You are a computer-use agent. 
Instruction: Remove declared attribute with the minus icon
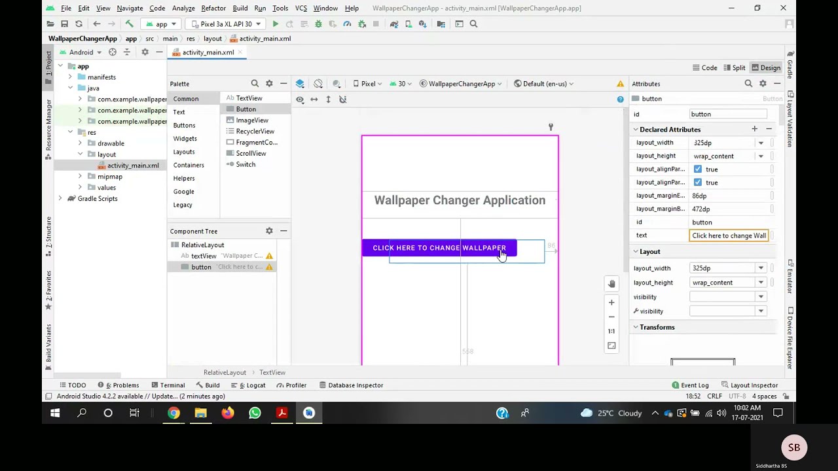(x=769, y=130)
